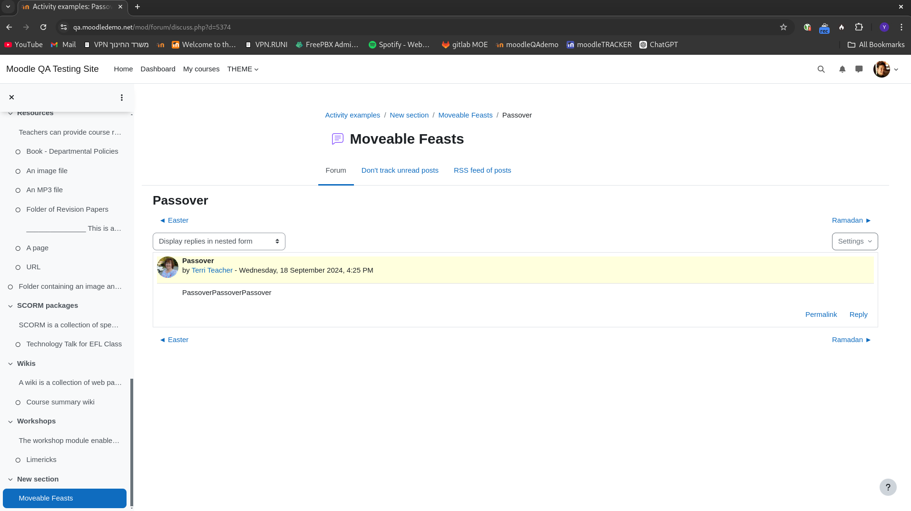Open Folder of Revision Papers item
911x511 pixels.
point(68,209)
